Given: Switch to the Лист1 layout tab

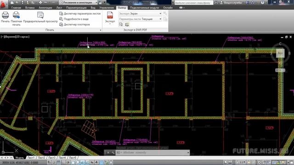Looking at the screenshot, I should click(x=31, y=158).
